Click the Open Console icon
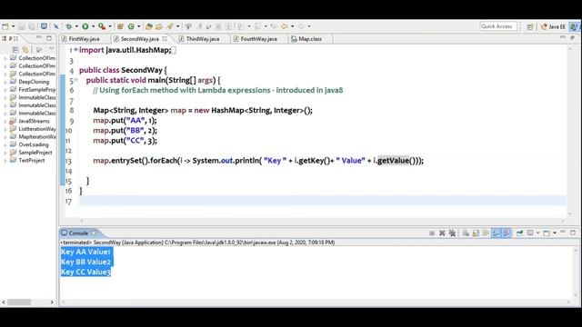The height and width of the screenshot is (327, 582). (x=547, y=233)
